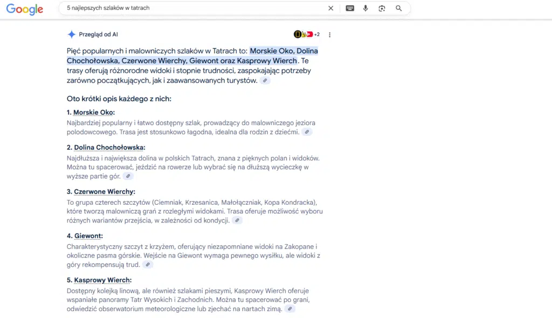The image size is (552, 318).
Task: Open the AI Overview three-dot menu
Action: 329,34
